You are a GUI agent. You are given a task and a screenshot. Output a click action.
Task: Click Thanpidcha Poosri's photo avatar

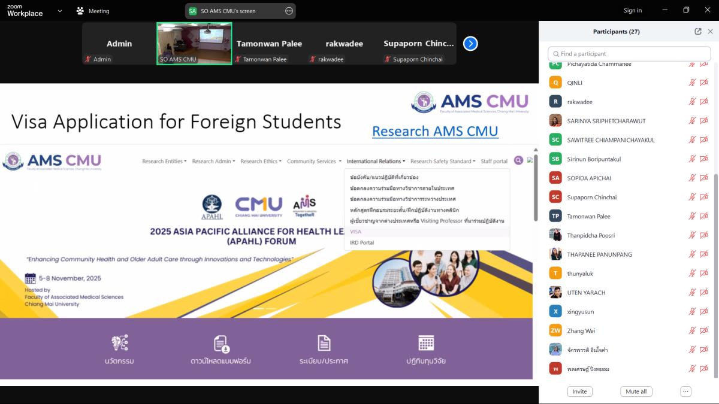pyautogui.click(x=555, y=235)
